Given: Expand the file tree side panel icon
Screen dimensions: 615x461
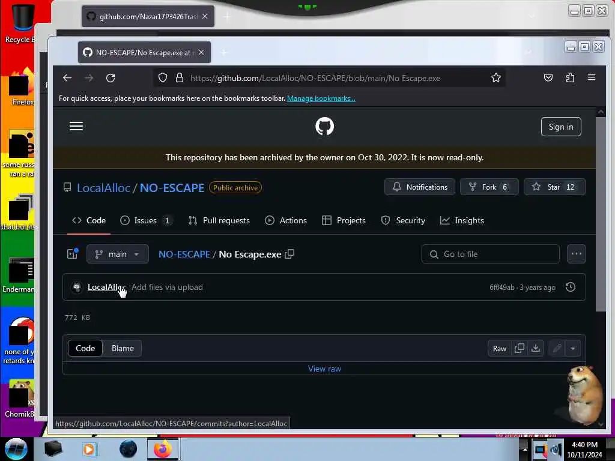Looking at the screenshot, I should coord(73,254).
